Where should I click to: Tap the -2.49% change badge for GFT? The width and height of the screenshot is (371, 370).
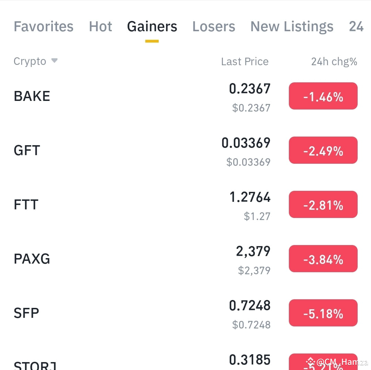pos(323,150)
